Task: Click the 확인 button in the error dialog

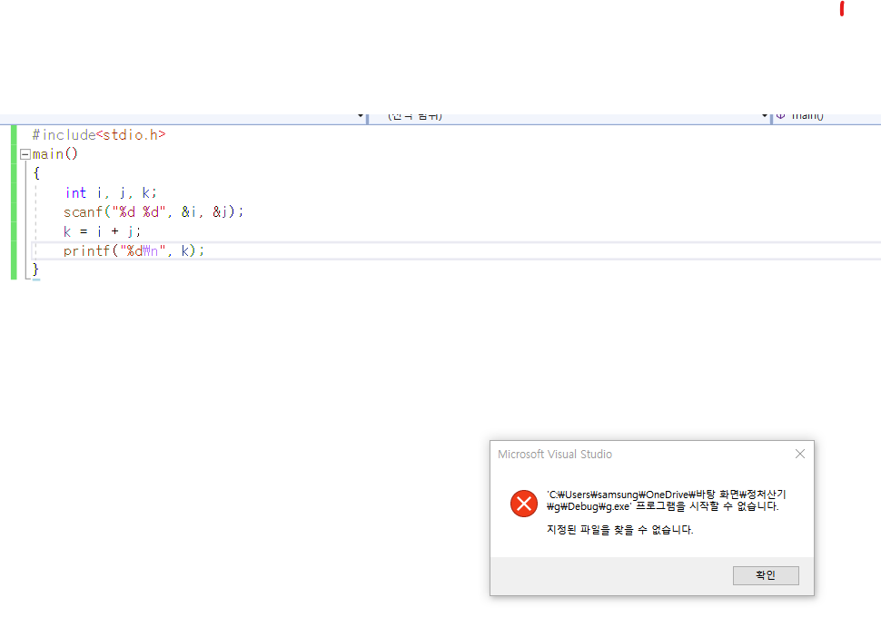Action: click(x=766, y=575)
